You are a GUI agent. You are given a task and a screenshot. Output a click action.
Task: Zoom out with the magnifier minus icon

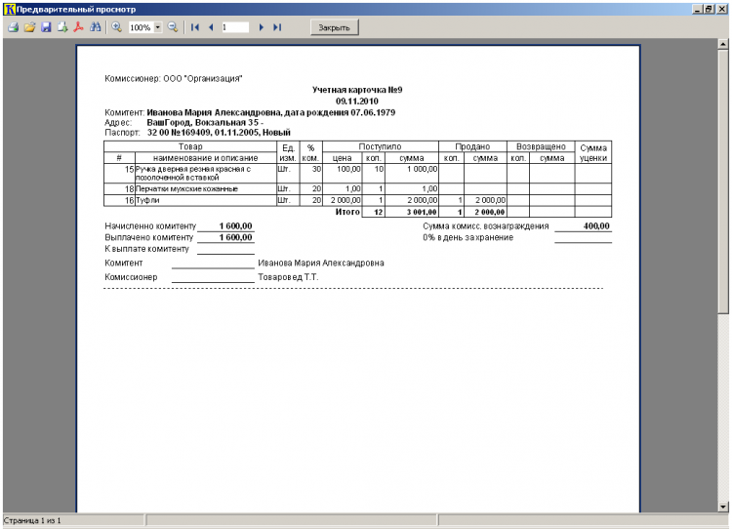tap(173, 27)
